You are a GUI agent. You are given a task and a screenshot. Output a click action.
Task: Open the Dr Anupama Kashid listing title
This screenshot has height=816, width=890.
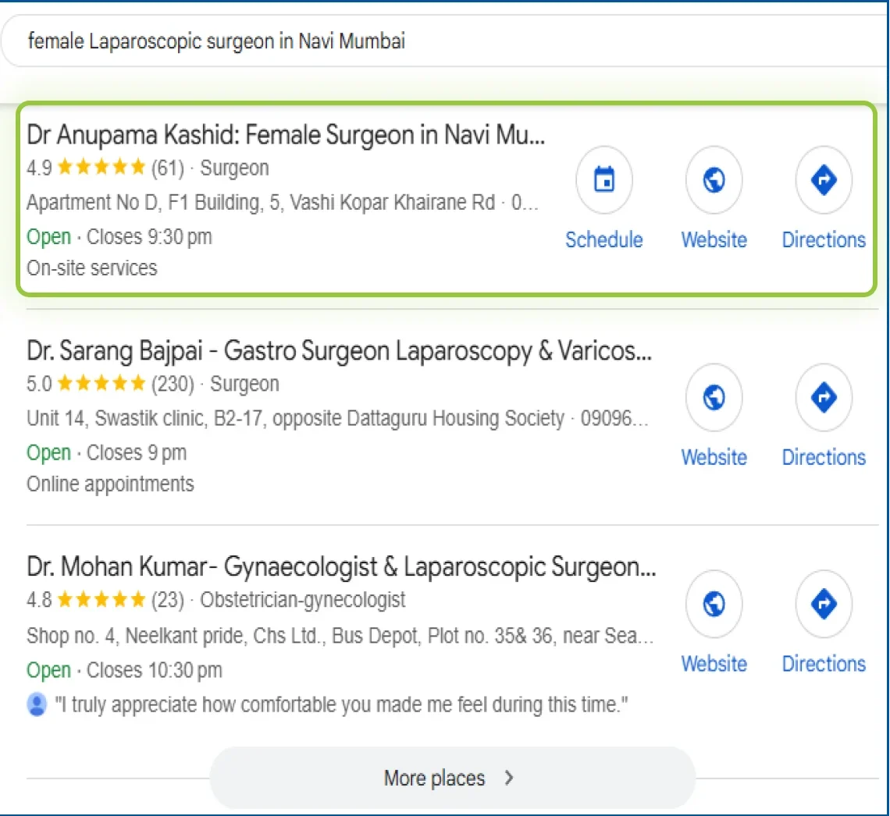286,136
